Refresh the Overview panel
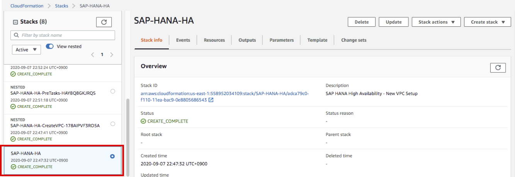 click(x=498, y=68)
